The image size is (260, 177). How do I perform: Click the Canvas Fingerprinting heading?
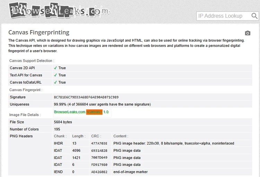[x=39, y=33]
